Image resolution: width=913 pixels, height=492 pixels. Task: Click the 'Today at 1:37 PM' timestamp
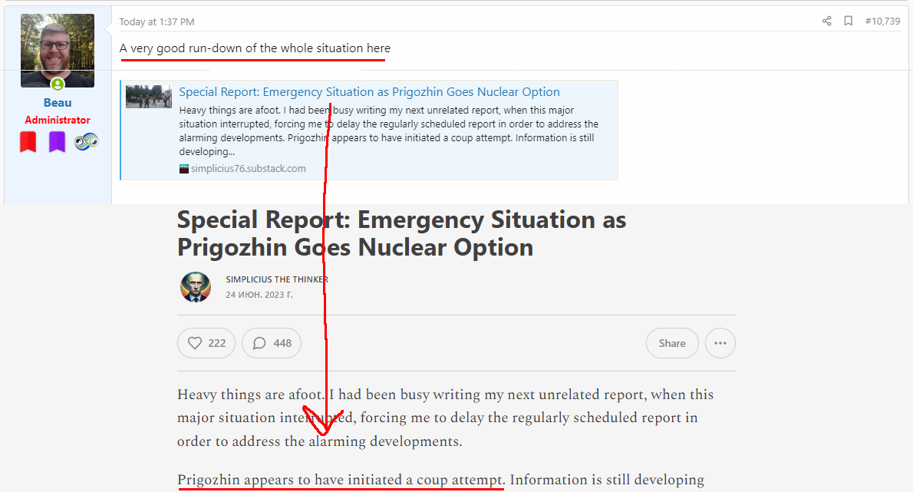tap(157, 22)
